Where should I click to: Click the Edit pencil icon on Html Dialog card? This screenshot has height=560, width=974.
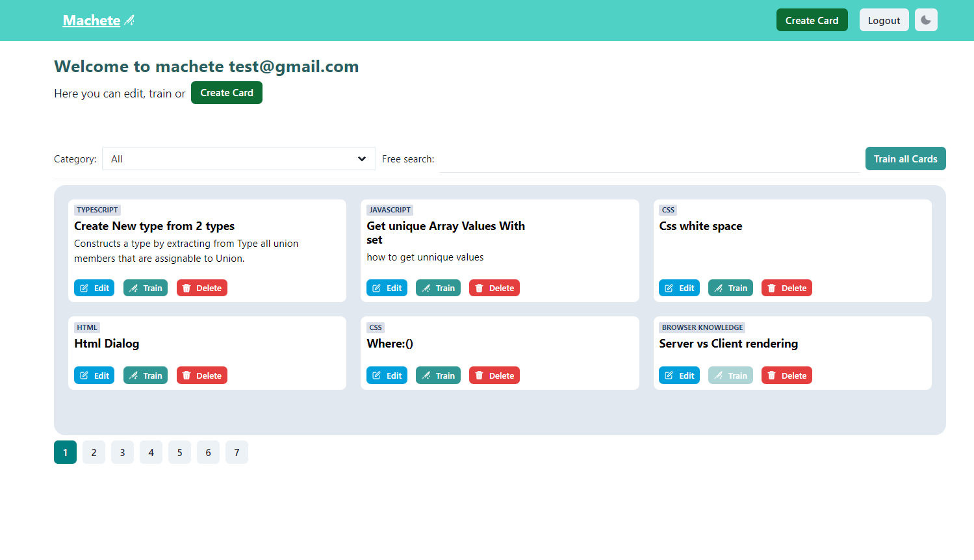pos(84,375)
